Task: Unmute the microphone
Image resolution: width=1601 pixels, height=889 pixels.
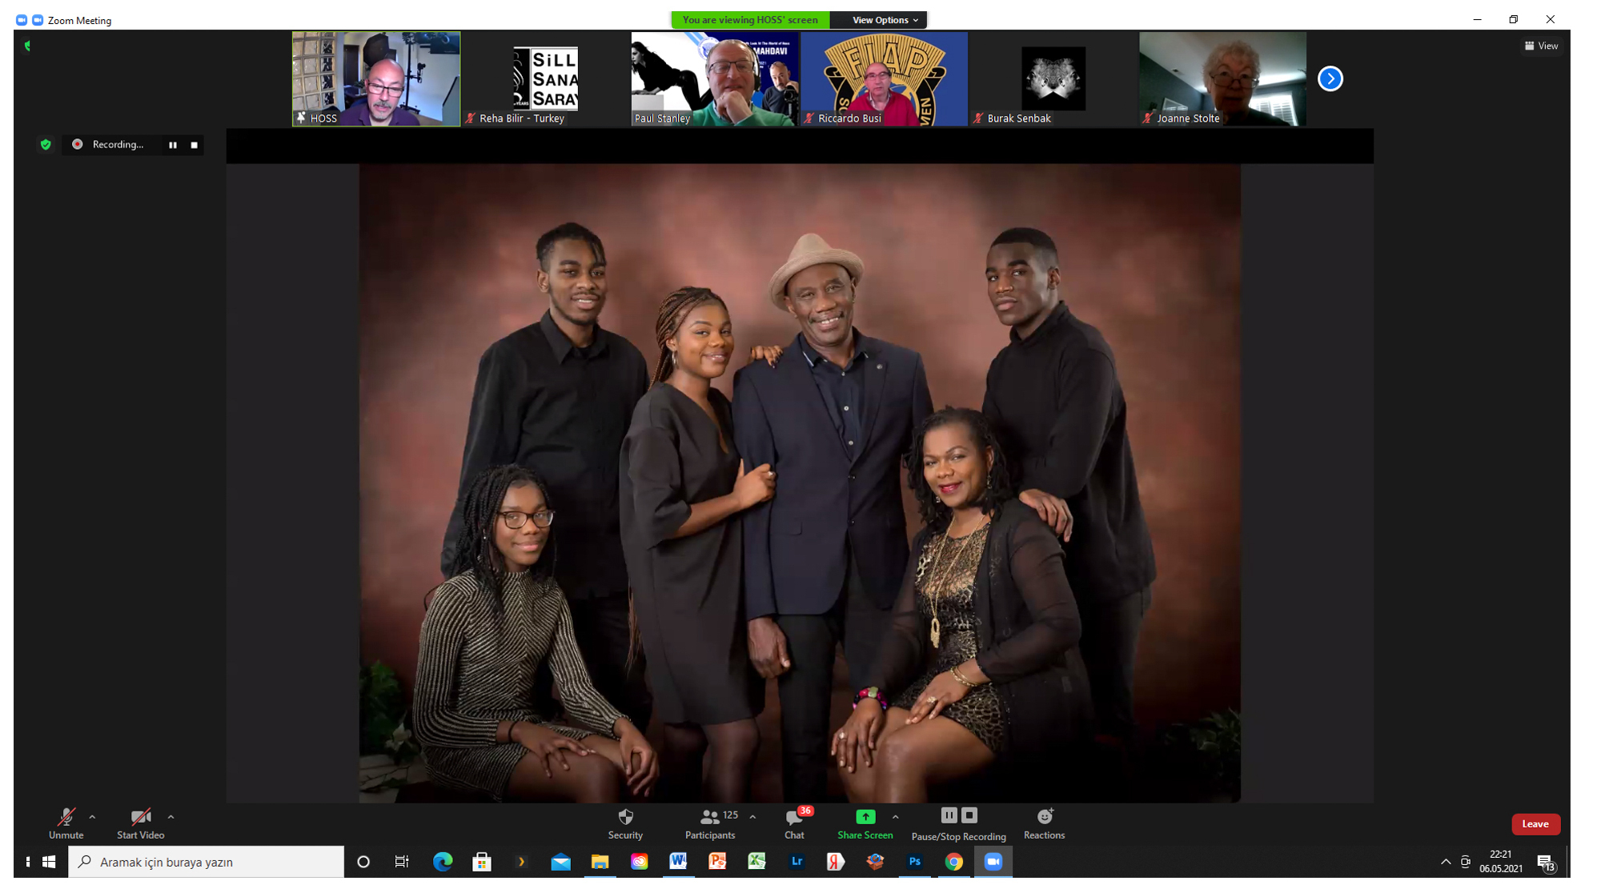Action: tap(66, 823)
